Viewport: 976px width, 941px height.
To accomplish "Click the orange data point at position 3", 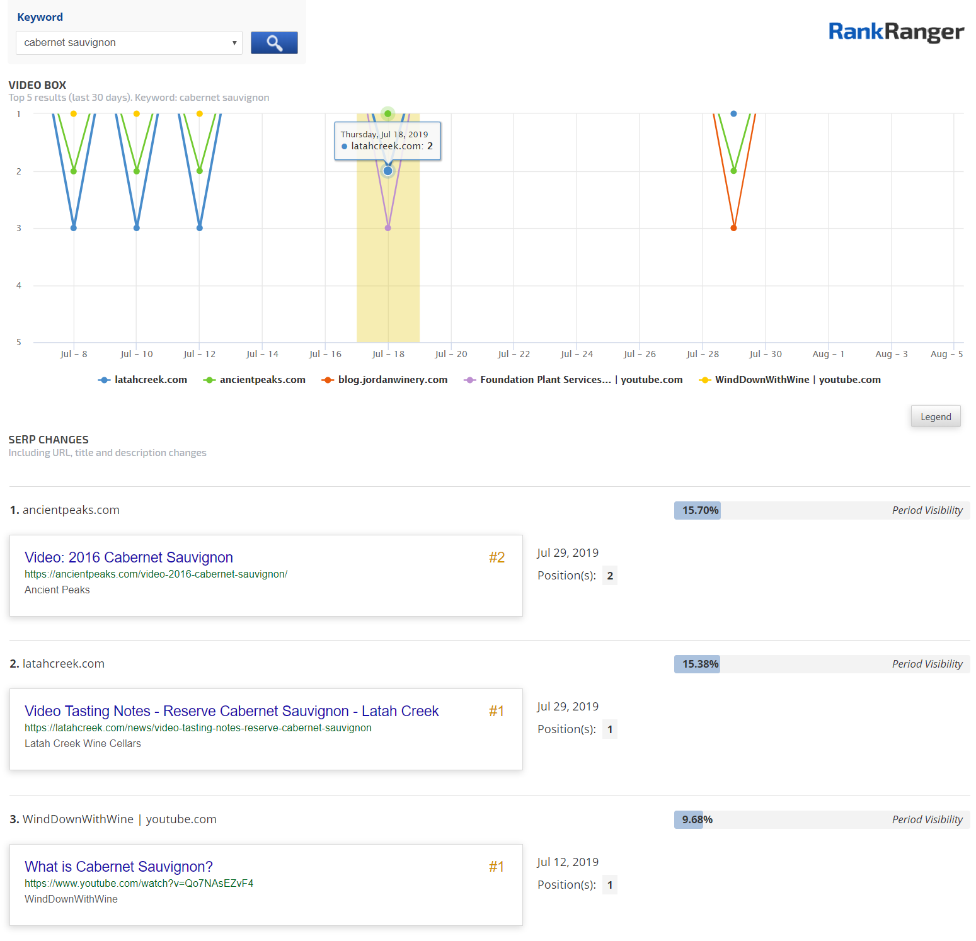I will pos(733,228).
